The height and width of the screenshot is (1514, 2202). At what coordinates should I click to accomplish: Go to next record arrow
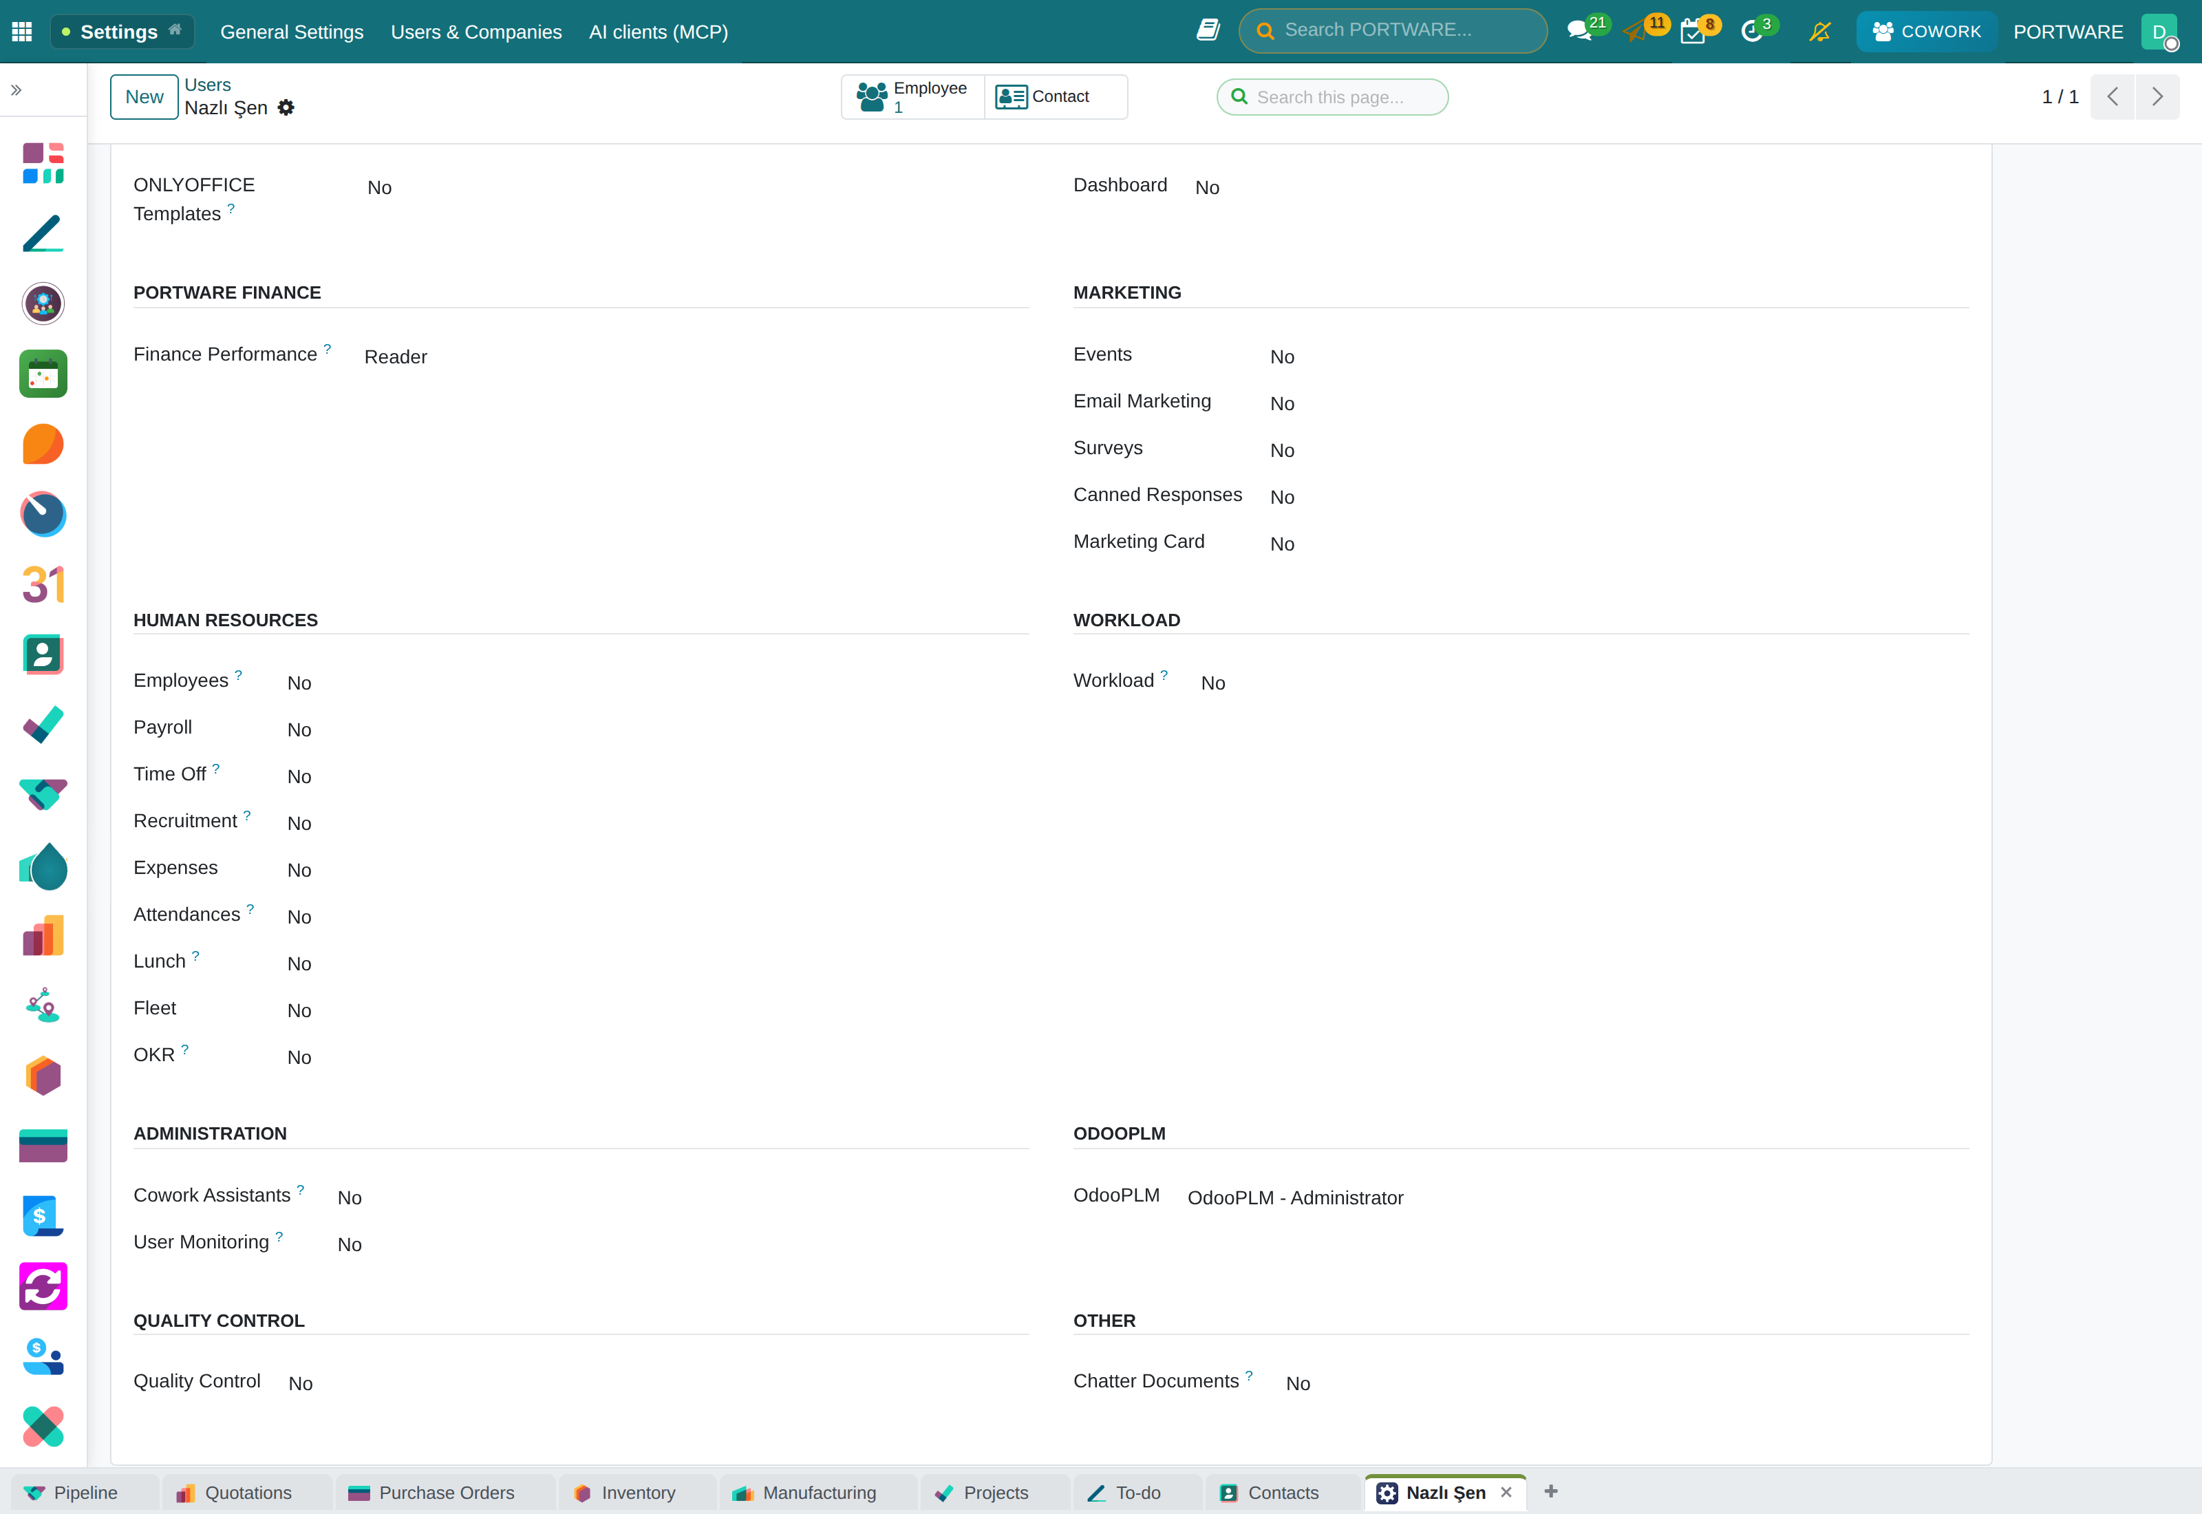pyautogui.click(x=2157, y=97)
